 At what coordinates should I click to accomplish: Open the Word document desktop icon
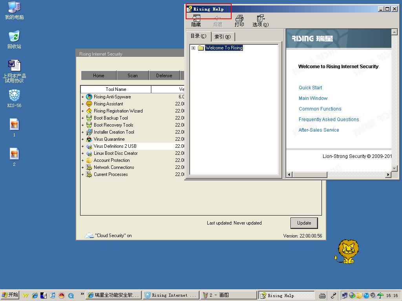[x=14, y=71]
